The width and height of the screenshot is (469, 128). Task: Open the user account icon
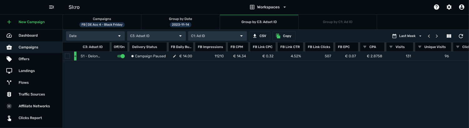[x=461, y=7]
